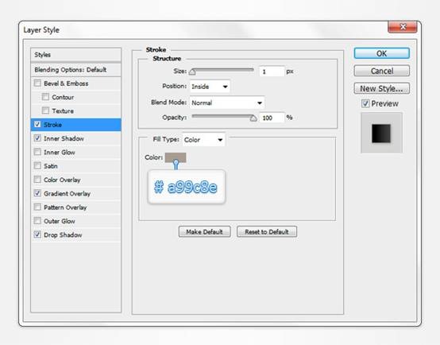Viewport: 440px width, 345px height.
Task: Expand the Blend Mode dropdown
Action: click(227, 103)
